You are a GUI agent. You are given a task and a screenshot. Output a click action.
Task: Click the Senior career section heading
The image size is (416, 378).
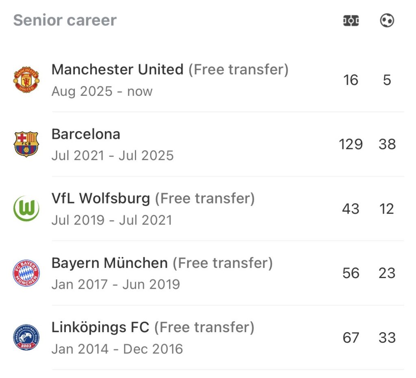coord(65,20)
